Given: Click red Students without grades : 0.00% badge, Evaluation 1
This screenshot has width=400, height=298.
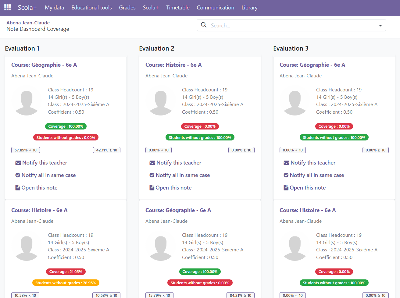Looking at the screenshot, I should 66,138.
